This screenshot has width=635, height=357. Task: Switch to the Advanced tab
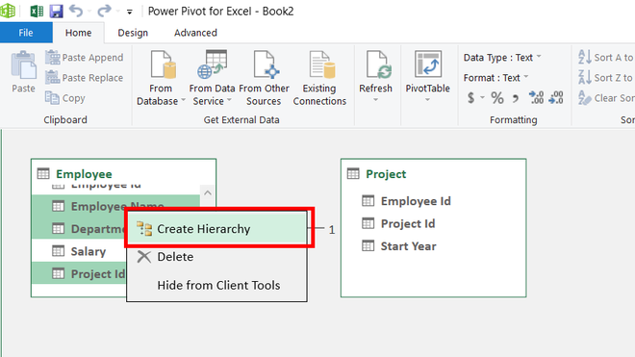195,33
